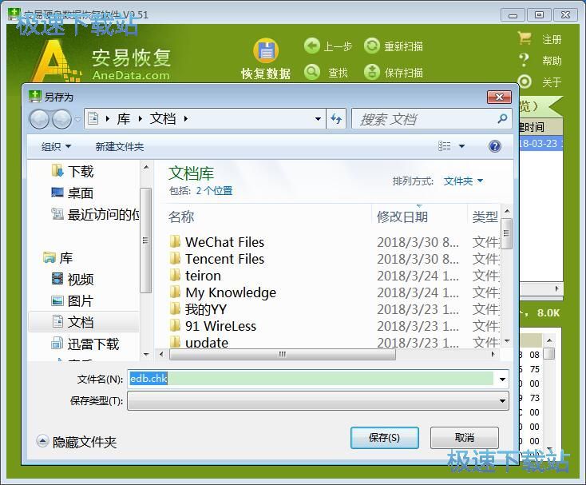Open the dialog help blue question mark icon
The height and width of the screenshot is (485, 586).
(494, 146)
